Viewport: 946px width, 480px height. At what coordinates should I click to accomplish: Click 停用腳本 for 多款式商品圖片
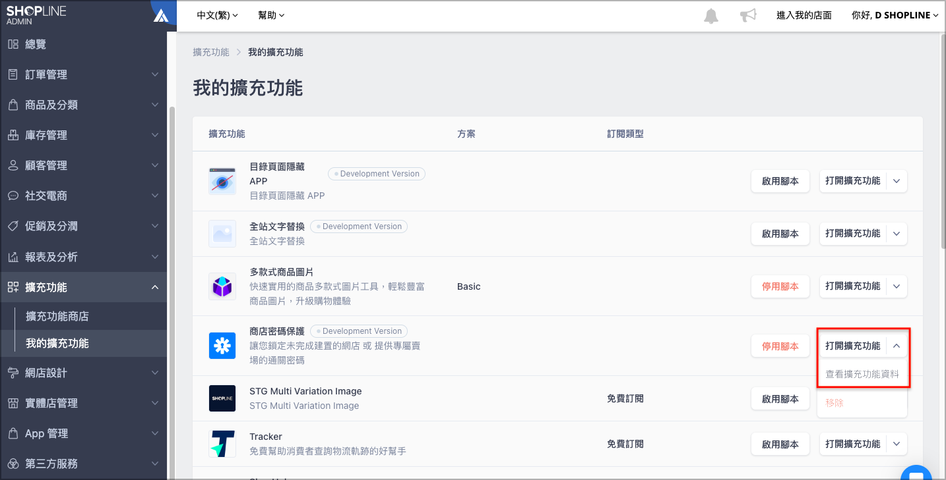pyautogui.click(x=780, y=286)
